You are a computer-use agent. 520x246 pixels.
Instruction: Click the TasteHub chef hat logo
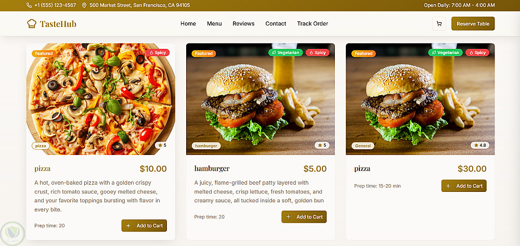coord(32,23)
